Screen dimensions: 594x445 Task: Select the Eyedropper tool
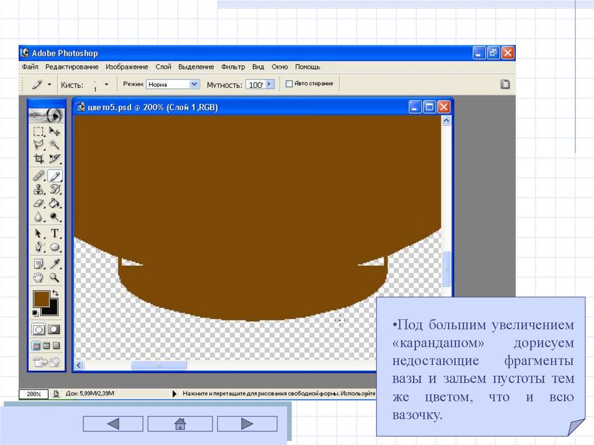click(55, 263)
